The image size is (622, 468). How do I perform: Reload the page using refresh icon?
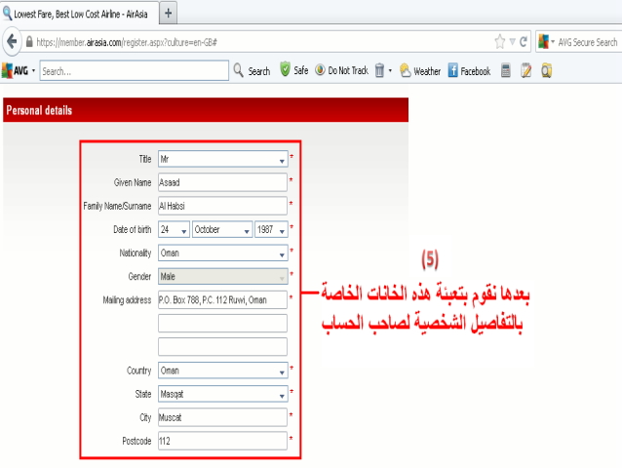click(x=525, y=42)
